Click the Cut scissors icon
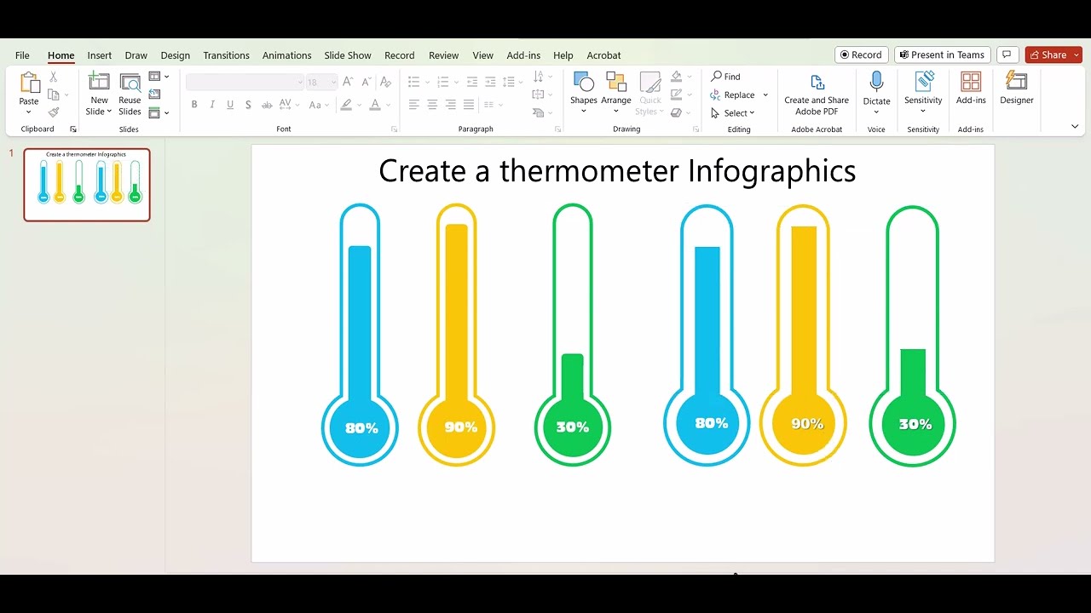 pos(53,77)
